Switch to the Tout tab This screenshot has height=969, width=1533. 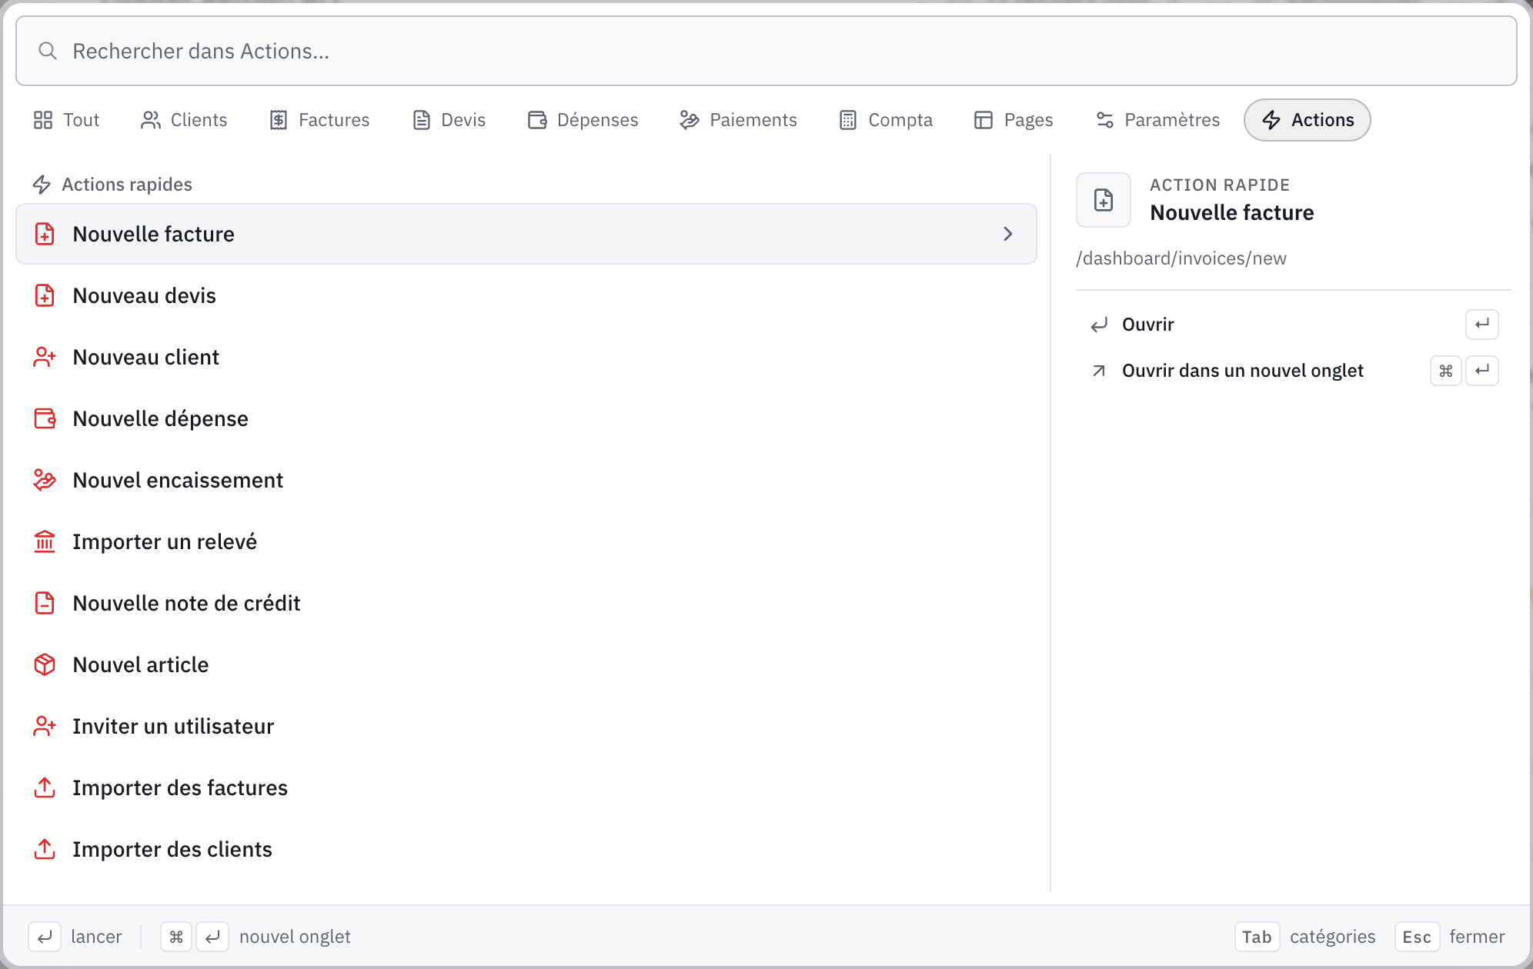tap(66, 120)
